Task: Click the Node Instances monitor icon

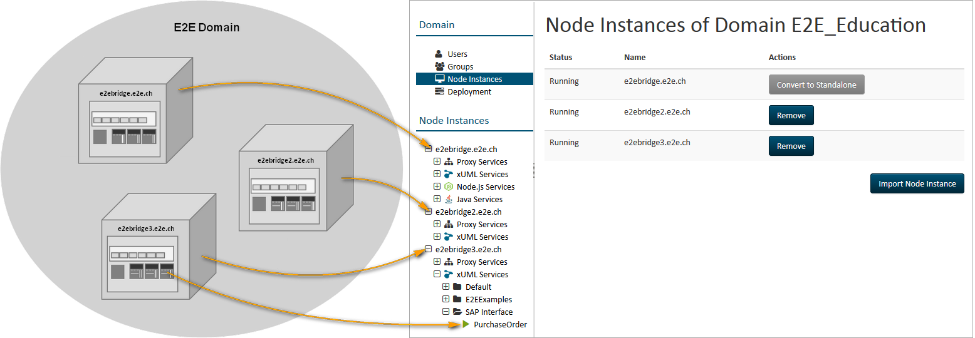Action: (x=439, y=79)
